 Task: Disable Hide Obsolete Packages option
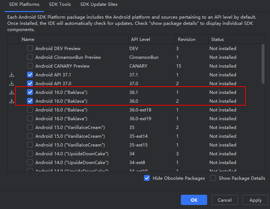(147, 178)
